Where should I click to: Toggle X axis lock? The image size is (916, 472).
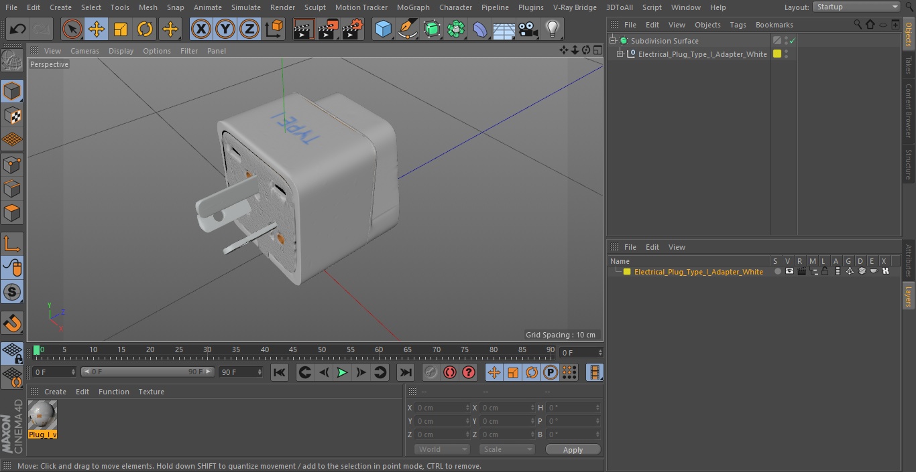click(201, 29)
